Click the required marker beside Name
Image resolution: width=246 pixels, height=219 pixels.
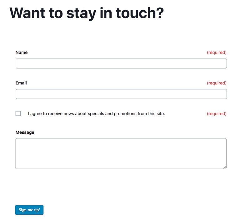pos(217,52)
